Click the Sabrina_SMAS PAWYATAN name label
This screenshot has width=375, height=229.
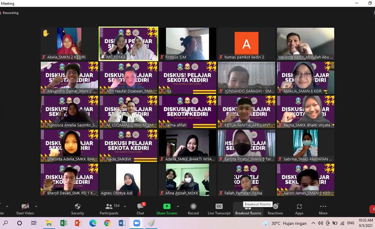307,159
